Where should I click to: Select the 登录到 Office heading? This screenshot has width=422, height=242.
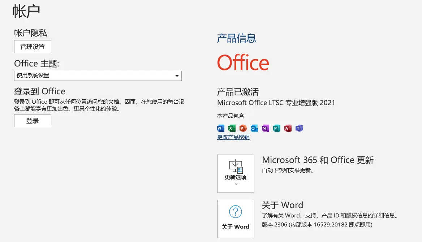(x=40, y=91)
